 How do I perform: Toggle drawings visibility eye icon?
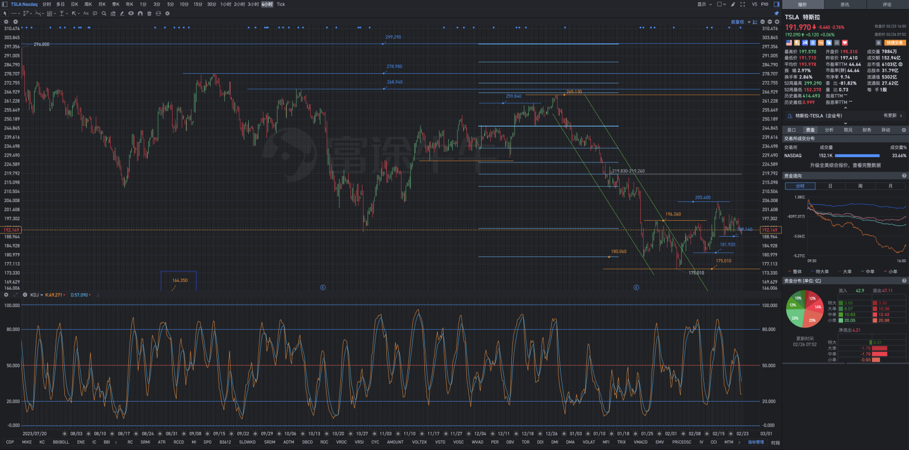(x=131, y=13)
